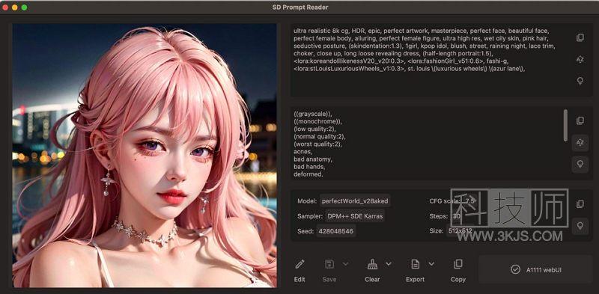Image resolution: width=599 pixels, height=294 pixels.
Task: Click the negative prompt scrollbar
Action: pos(565,125)
